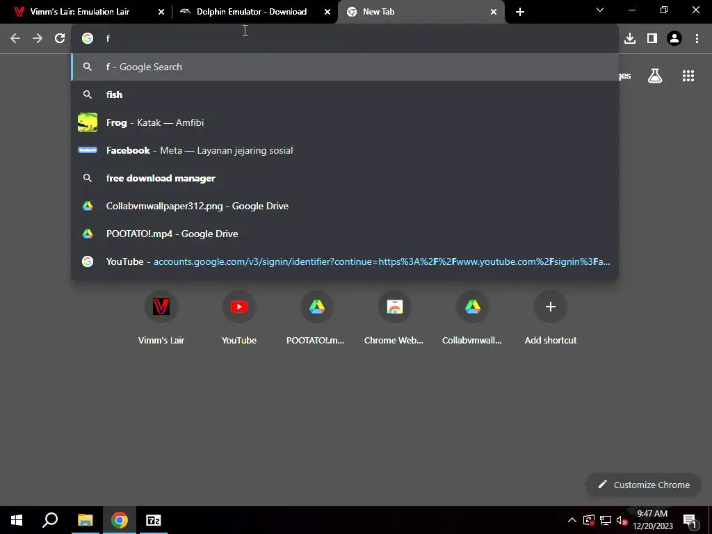Open the YouTube accounts.google.com suggestion
Screen dimensions: 712x534
coord(345,261)
